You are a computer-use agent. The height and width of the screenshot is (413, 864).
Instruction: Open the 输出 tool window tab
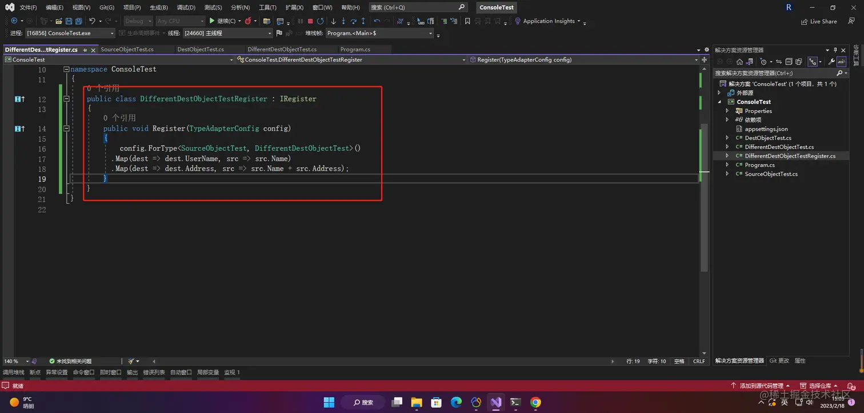pyautogui.click(x=132, y=372)
